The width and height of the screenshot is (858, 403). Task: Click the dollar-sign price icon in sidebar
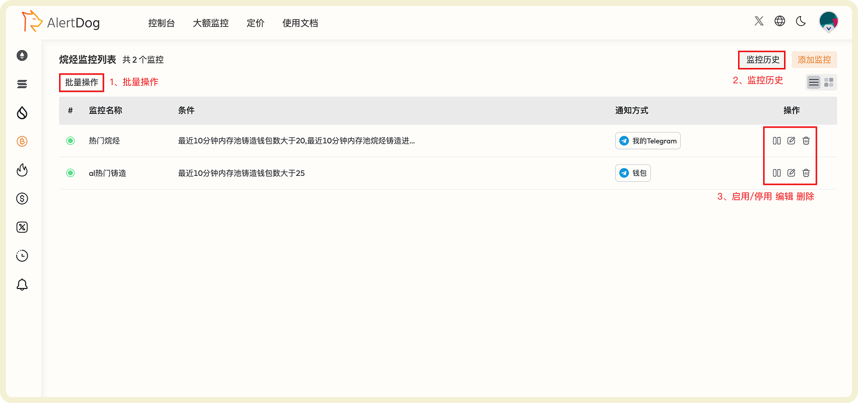pyautogui.click(x=22, y=198)
